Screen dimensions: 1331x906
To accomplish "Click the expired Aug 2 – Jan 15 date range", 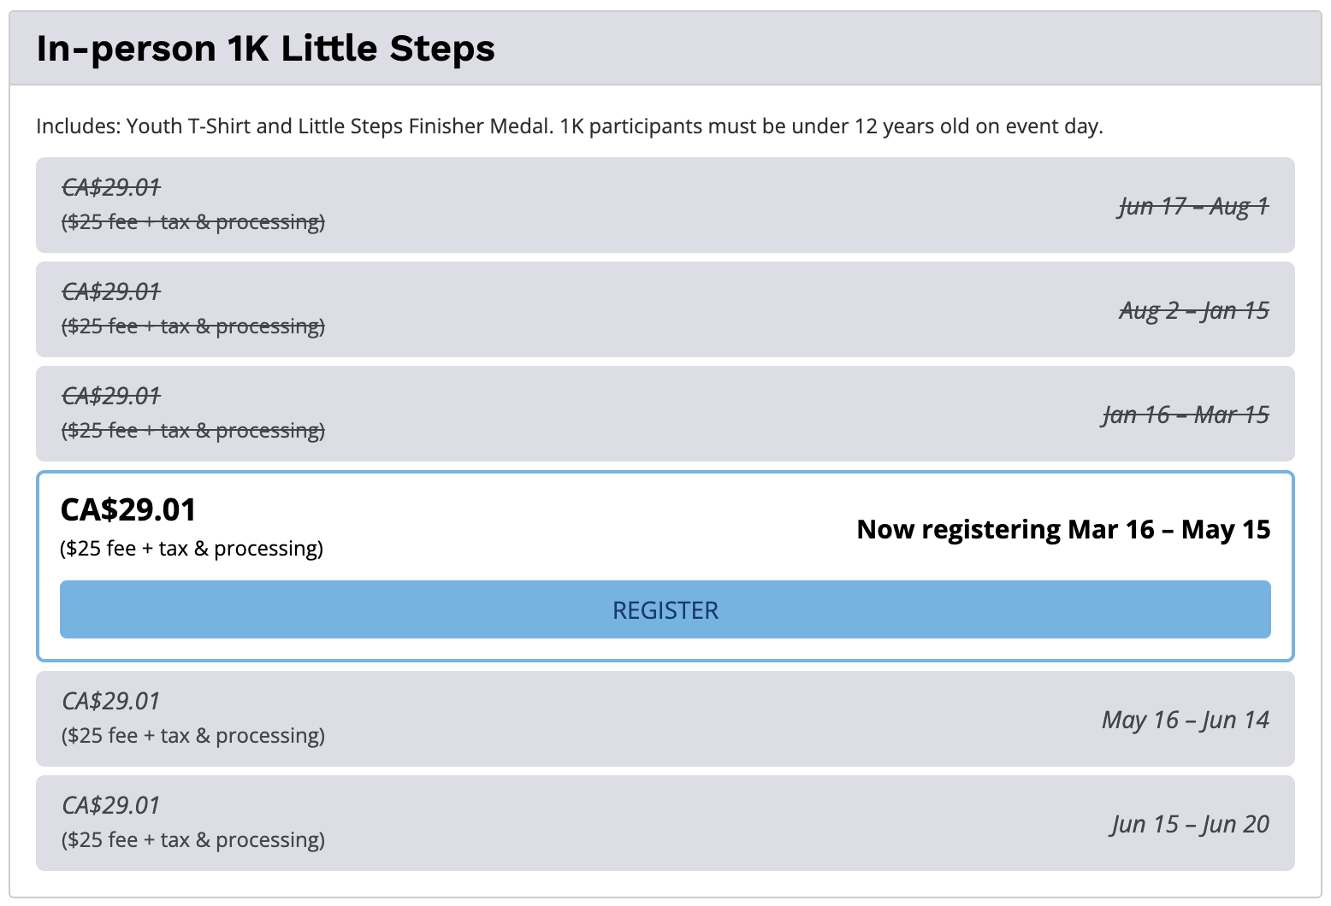I will 1193,310.
